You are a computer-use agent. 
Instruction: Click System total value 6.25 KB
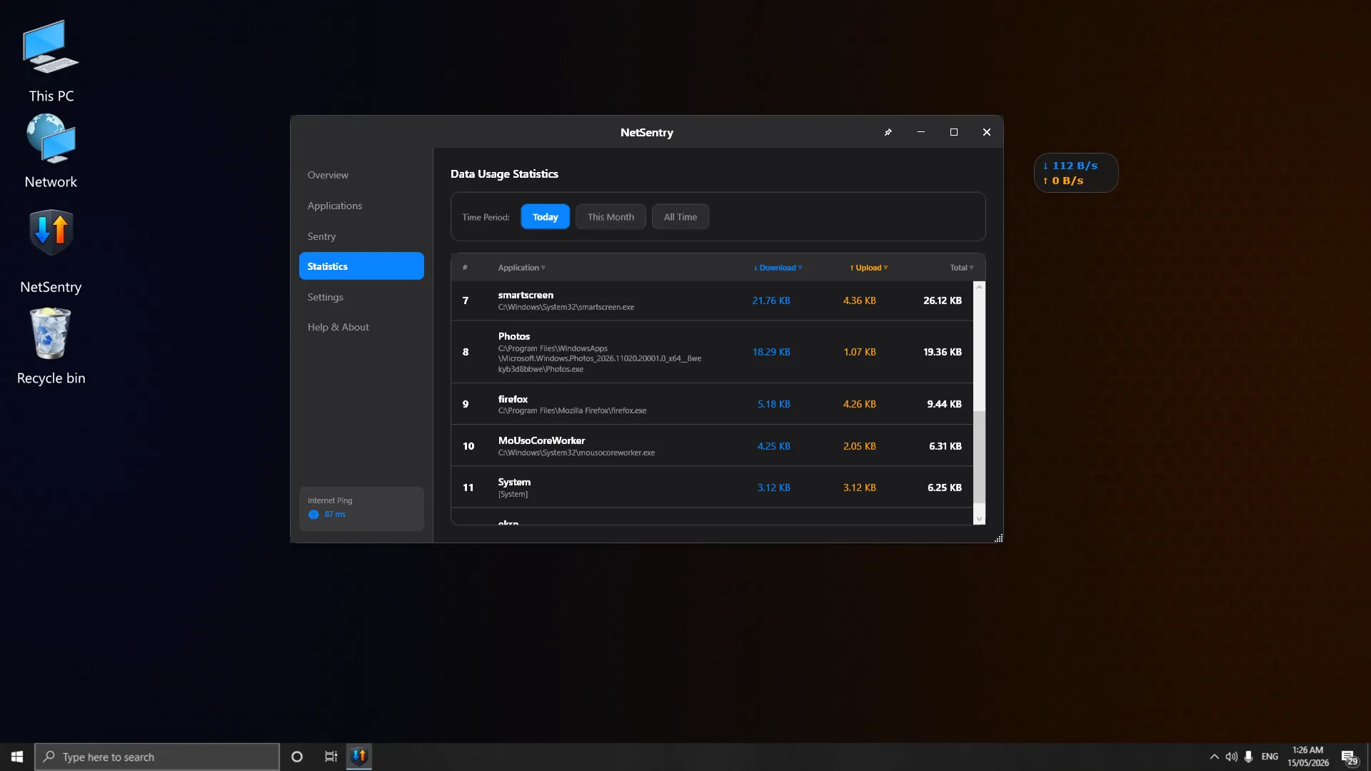pos(945,488)
